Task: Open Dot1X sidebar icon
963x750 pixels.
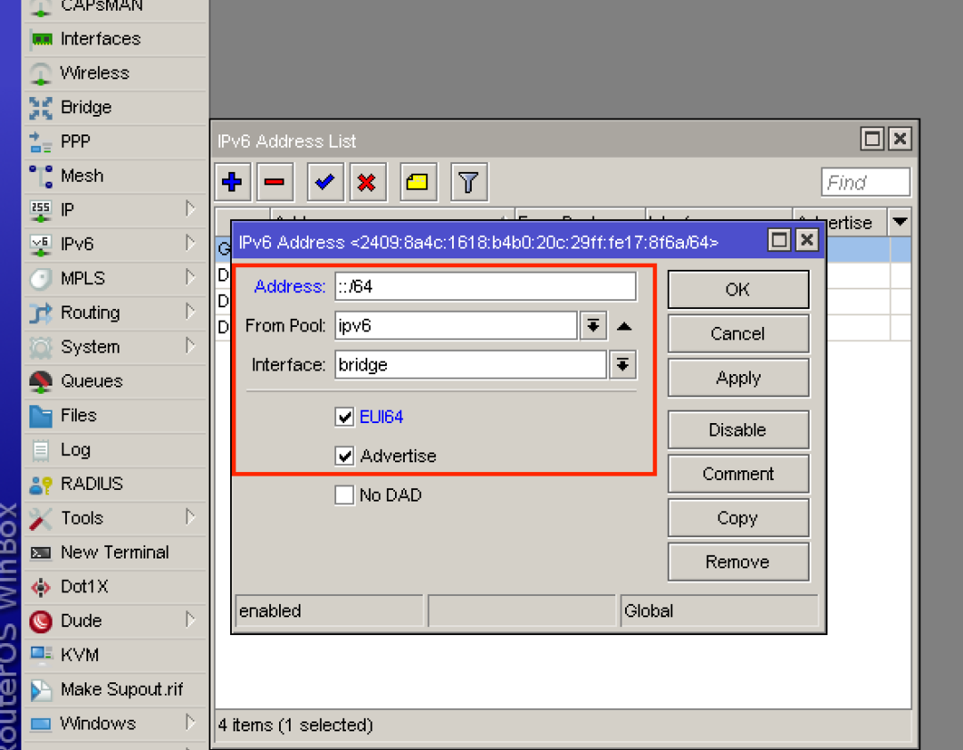Action: (x=40, y=587)
